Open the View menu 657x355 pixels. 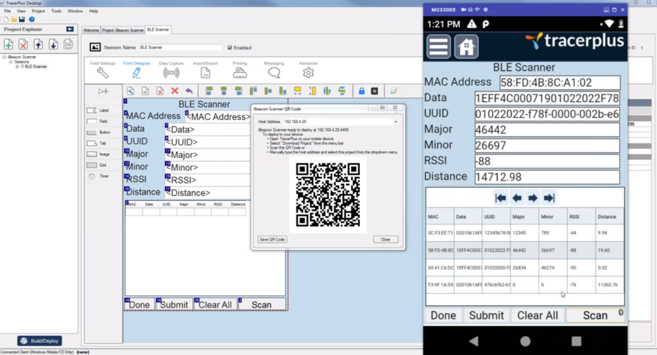(x=21, y=11)
